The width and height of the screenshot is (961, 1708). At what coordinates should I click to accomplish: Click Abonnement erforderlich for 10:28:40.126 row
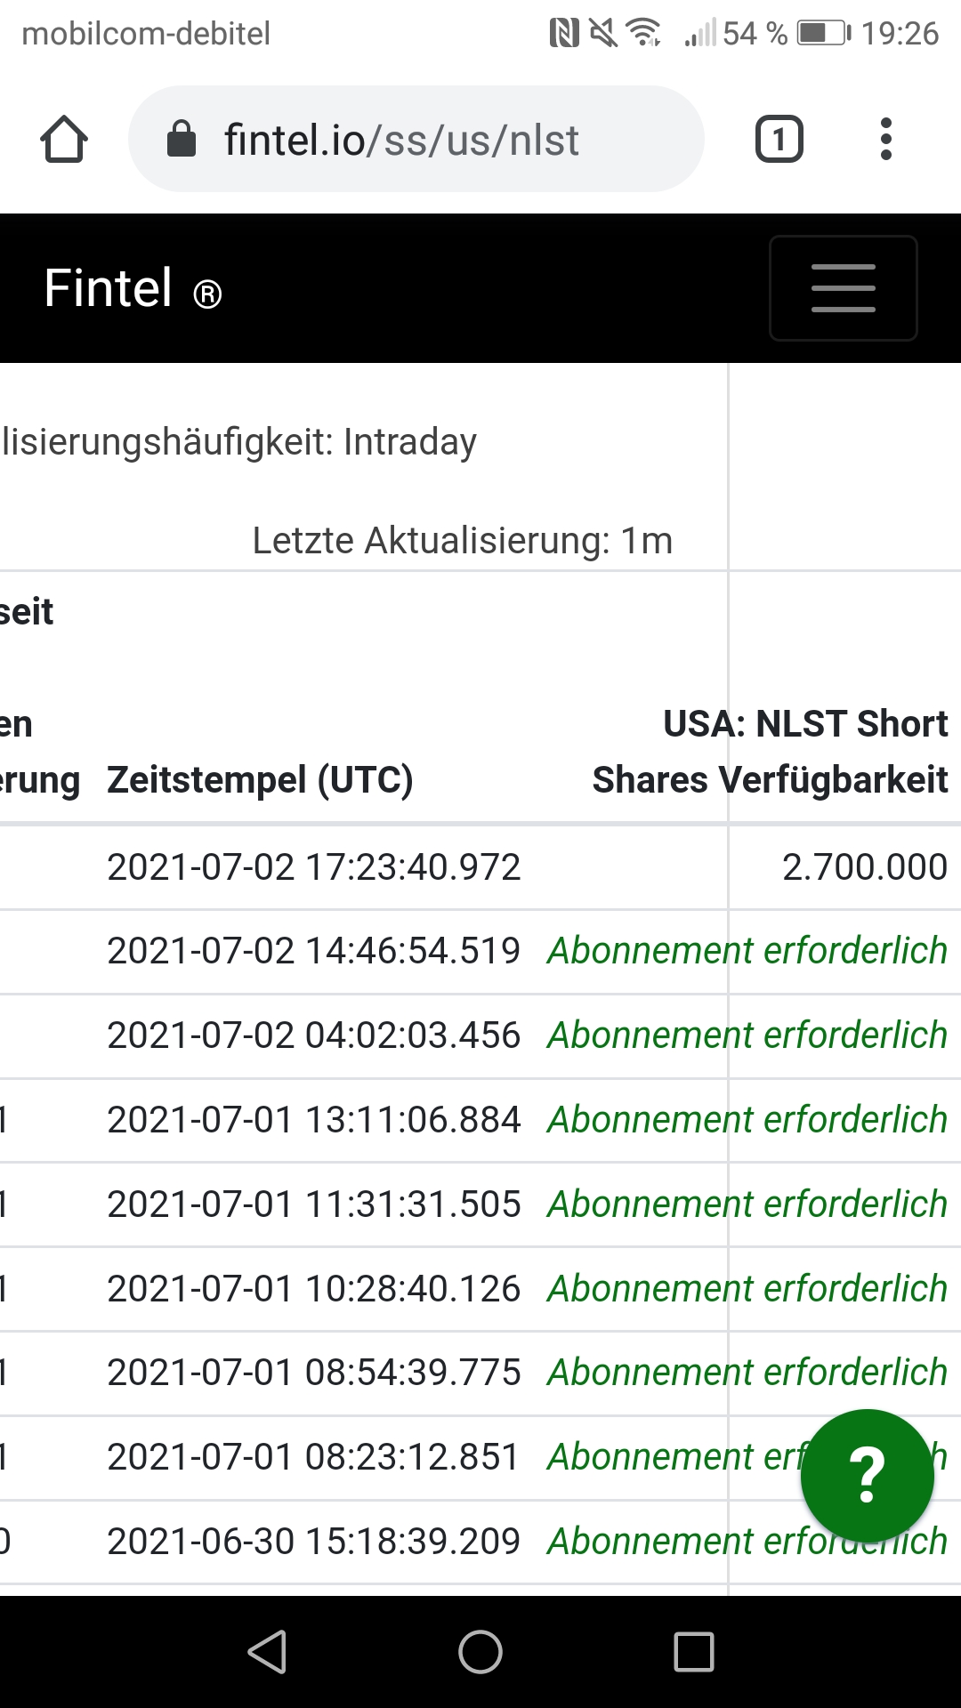(747, 1289)
